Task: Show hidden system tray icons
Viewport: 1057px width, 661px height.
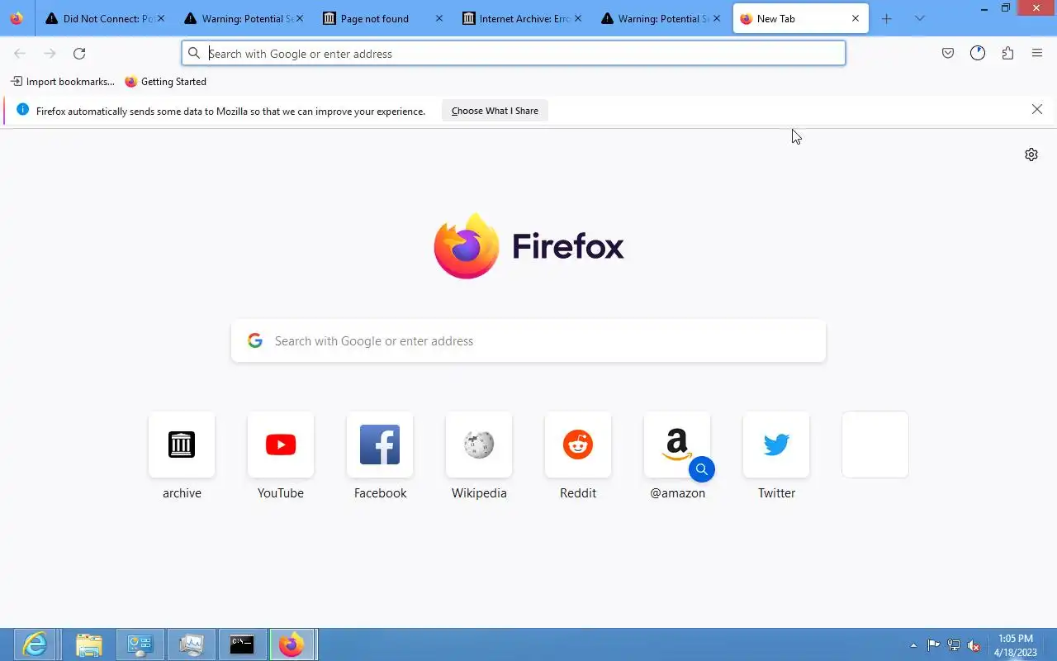Action: (913, 645)
